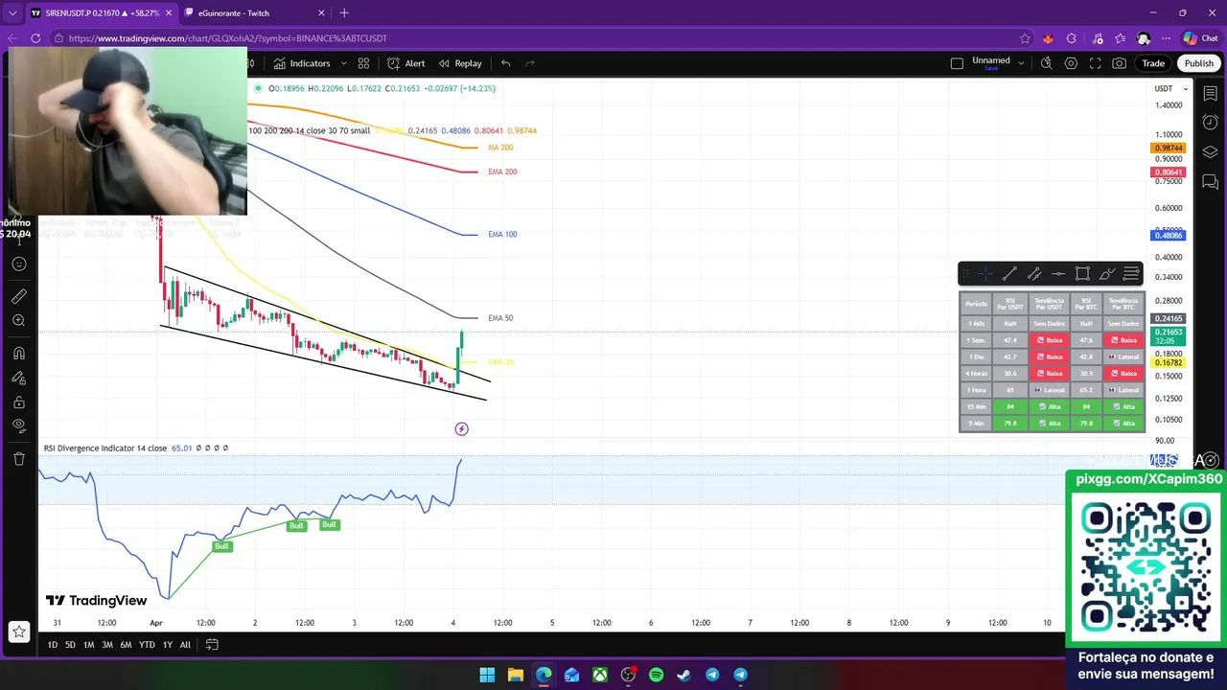This screenshot has width=1227, height=690.
Task: Create an Alert from the top toolbar
Action: [405, 63]
